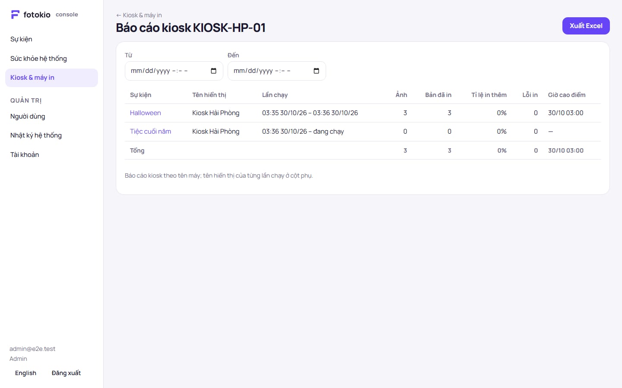622x388 pixels.
Task: Select run time 03:35 30/10/26 – 03:36 30/10/26
Action: pos(310,113)
